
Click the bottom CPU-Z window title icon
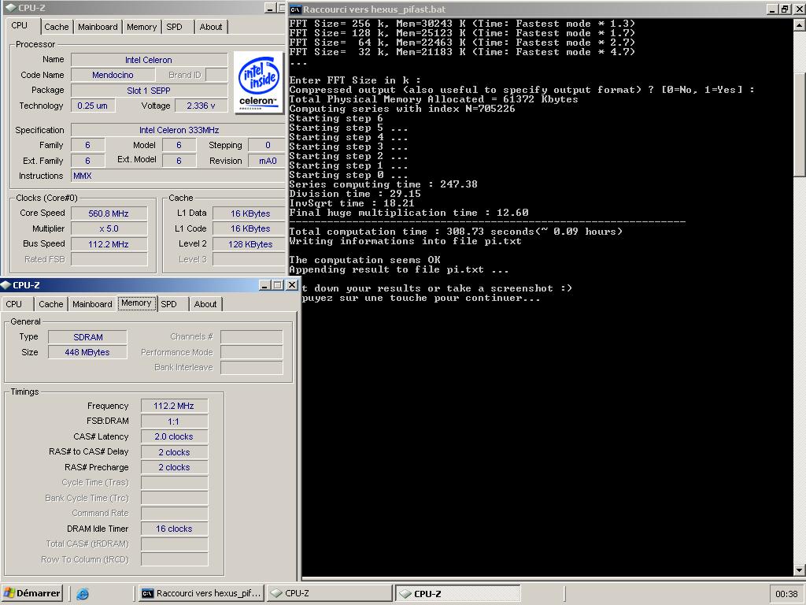(6, 285)
